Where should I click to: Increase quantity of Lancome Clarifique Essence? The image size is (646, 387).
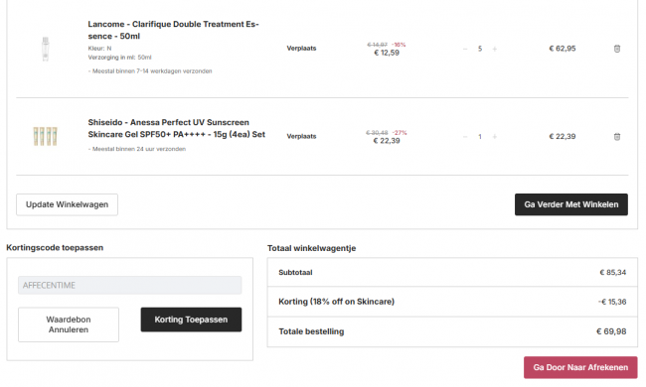click(494, 49)
